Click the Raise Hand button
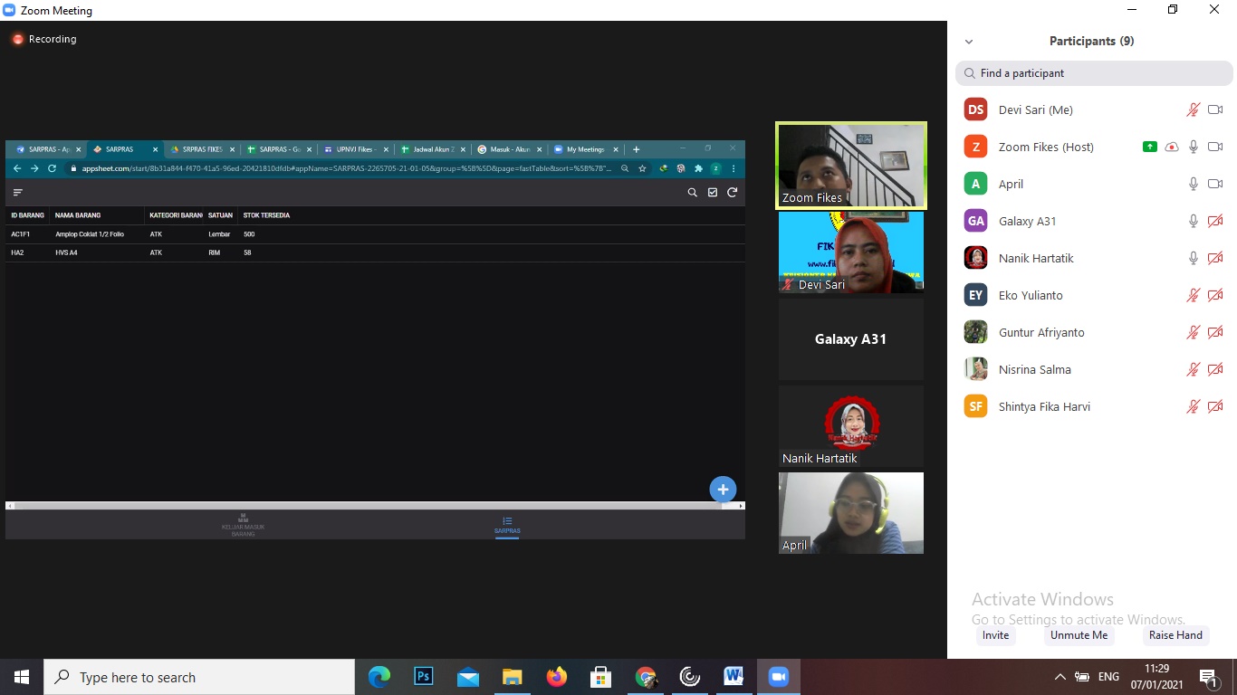The image size is (1237, 695). (1175, 635)
